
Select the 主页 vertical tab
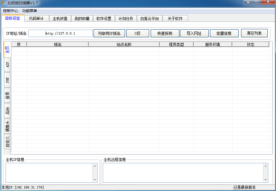pyautogui.click(x=7, y=50)
